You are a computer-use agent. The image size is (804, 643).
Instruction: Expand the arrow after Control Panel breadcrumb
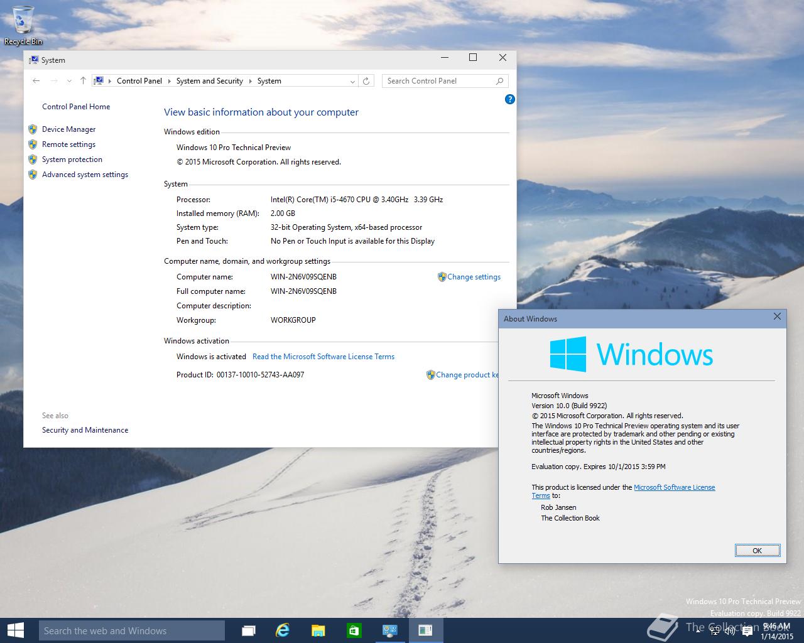point(169,81)
